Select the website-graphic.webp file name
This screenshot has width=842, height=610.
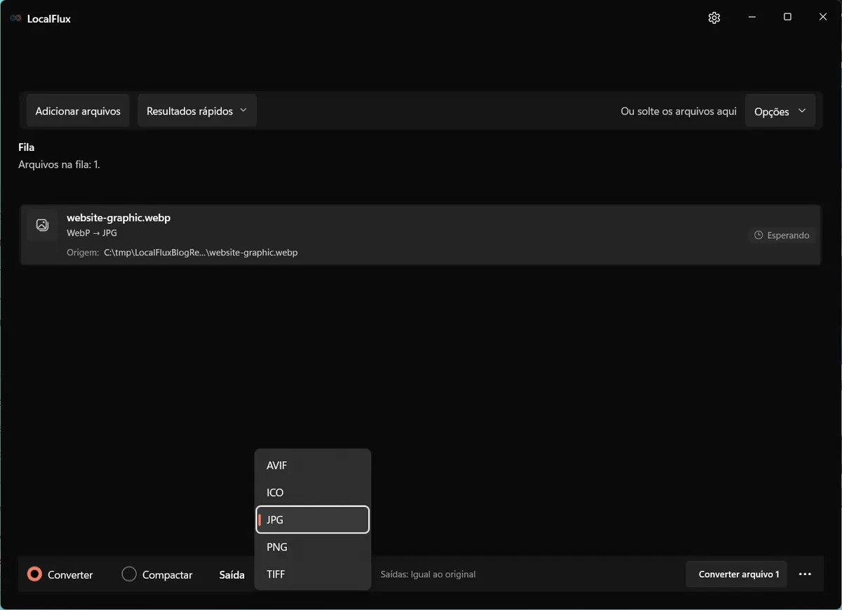point(119,218)
